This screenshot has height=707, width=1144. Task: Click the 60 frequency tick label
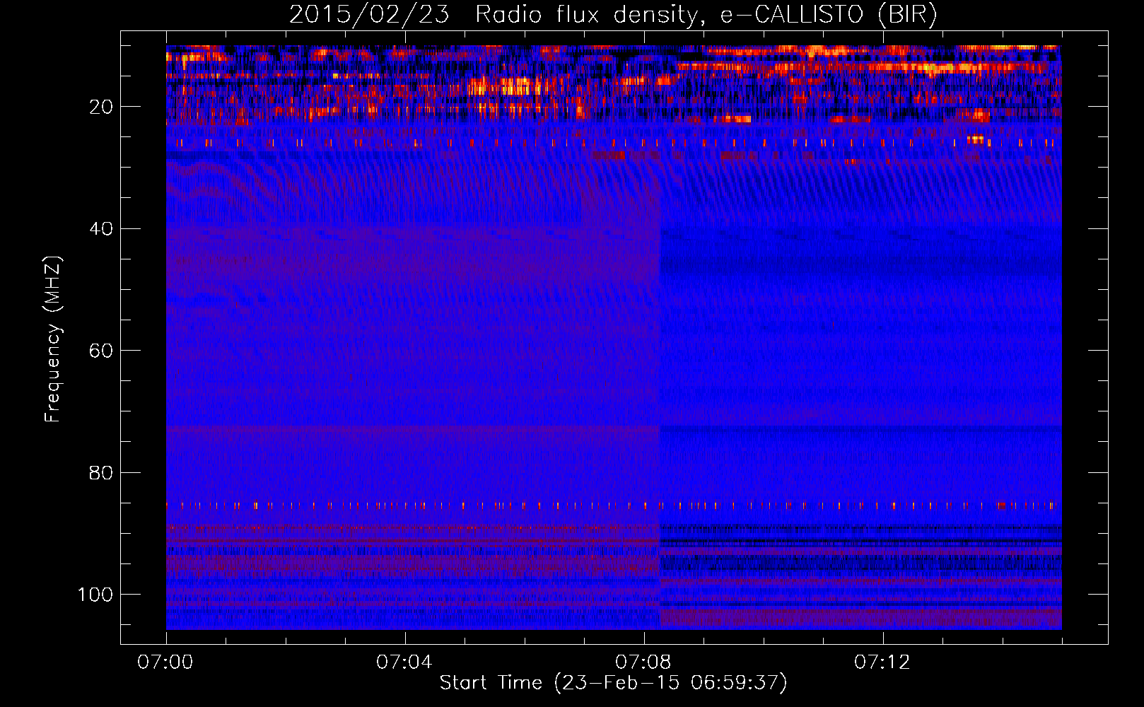click(x=101, y=351)
